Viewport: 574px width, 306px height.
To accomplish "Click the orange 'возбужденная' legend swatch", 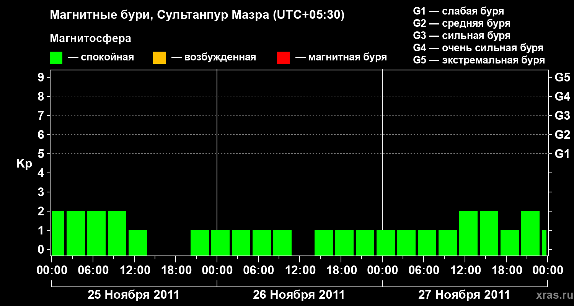I will [x=159, y=58].
